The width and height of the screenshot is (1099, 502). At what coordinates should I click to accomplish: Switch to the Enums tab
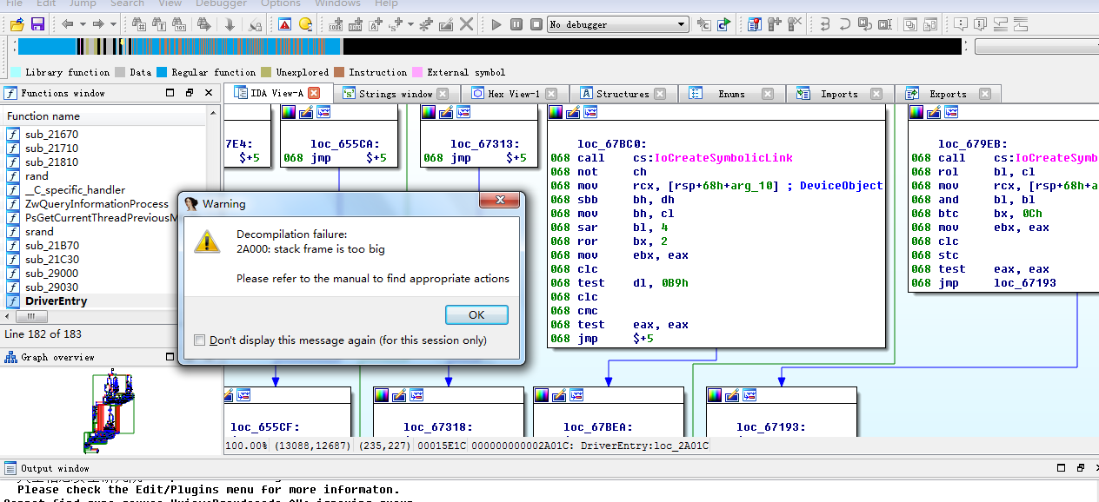click(x=730, y=94)
